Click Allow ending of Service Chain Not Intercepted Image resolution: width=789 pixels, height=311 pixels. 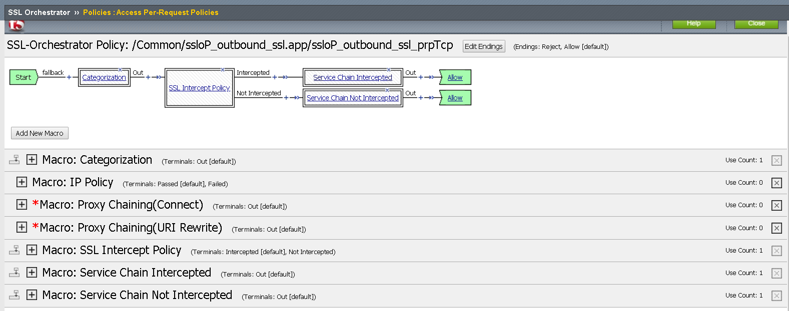[x=455, y=98]
